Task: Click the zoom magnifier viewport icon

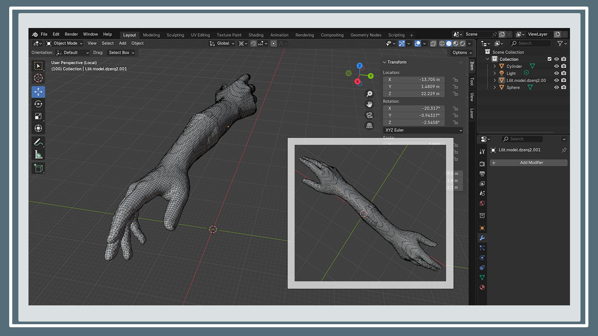Action: (369, 94)
